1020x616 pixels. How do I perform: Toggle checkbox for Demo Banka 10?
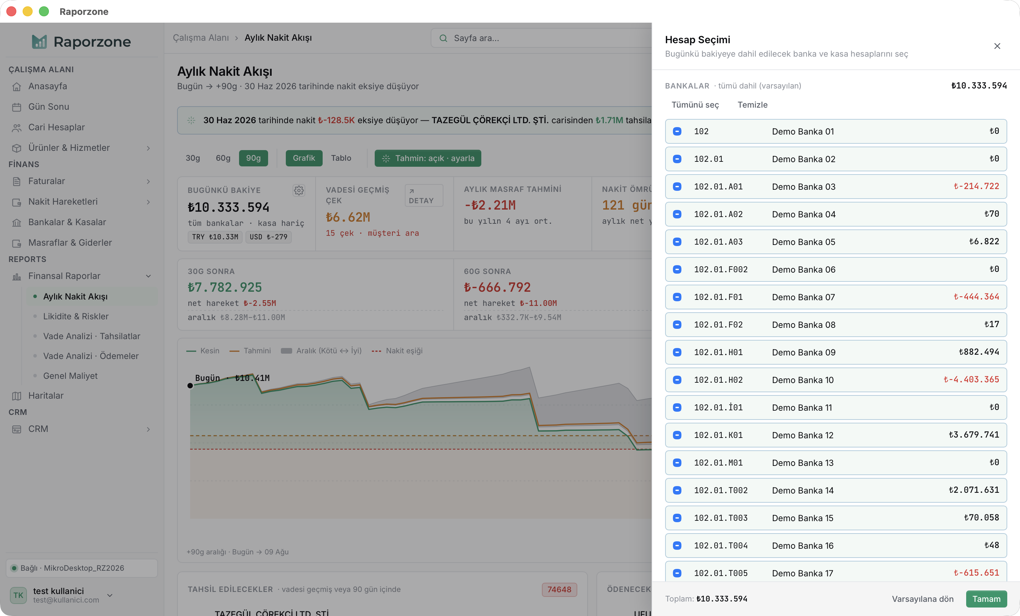[677, 380]
